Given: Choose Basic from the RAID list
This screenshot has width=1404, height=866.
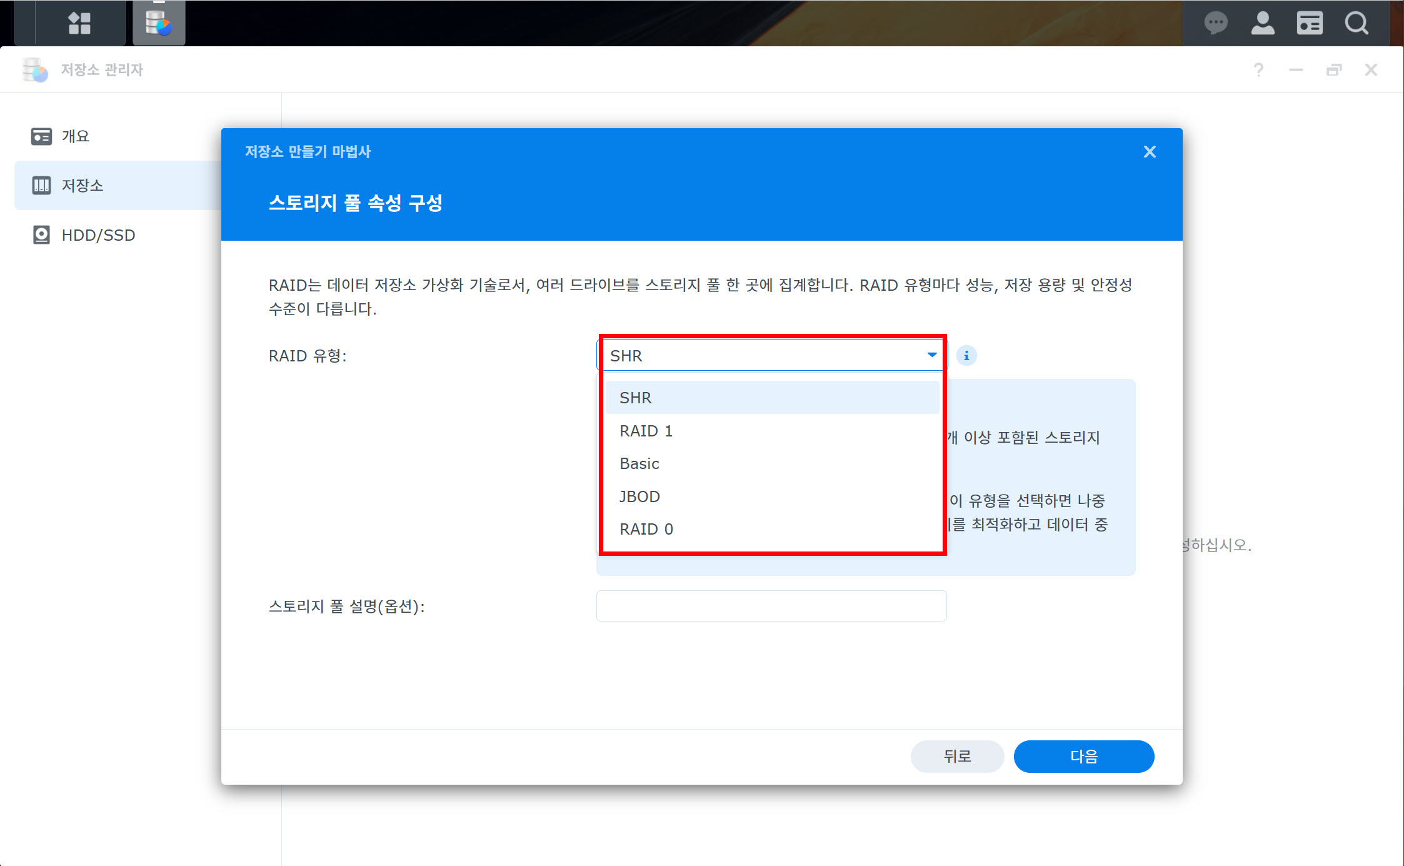Looking at the screenshot, I should coord(639,463).
